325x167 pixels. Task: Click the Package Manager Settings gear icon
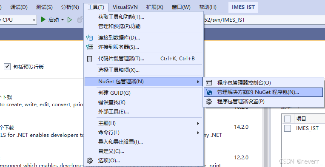[209, 102]
